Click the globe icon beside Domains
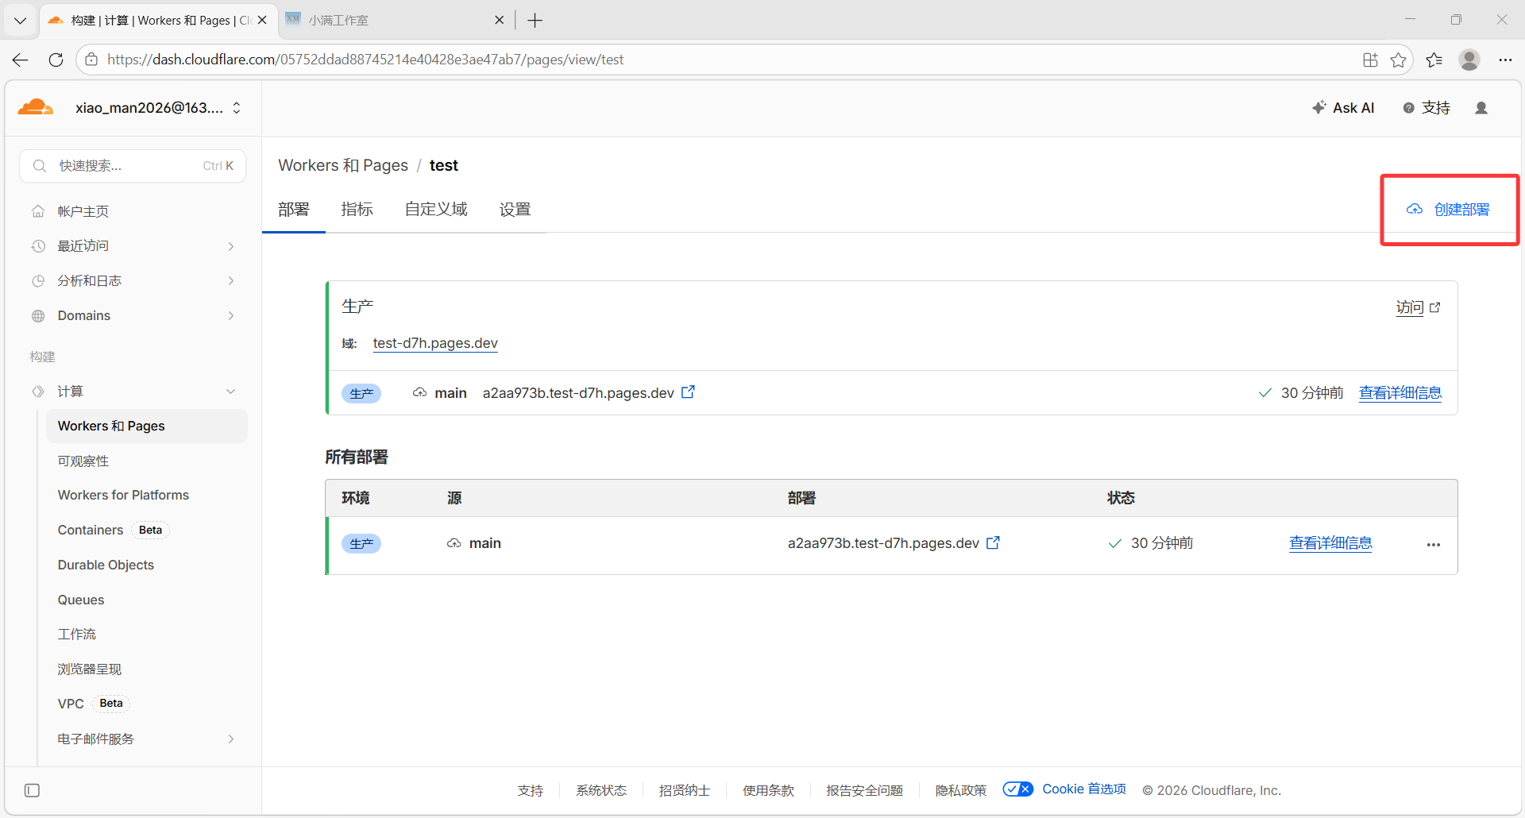Screen dimensions: 1525x818 [38, 316]
